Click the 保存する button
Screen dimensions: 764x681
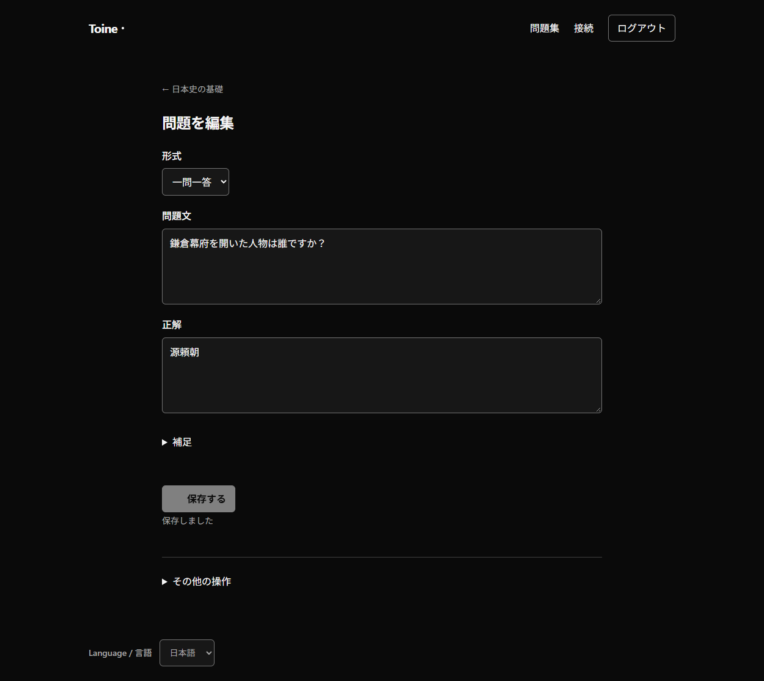199,499
